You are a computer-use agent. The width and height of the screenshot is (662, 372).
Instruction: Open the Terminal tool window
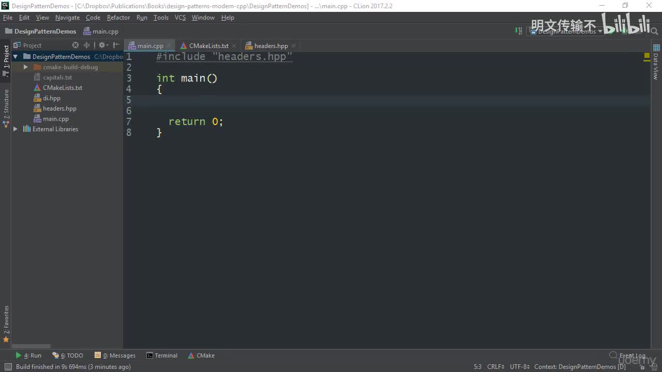coord(162,355)
